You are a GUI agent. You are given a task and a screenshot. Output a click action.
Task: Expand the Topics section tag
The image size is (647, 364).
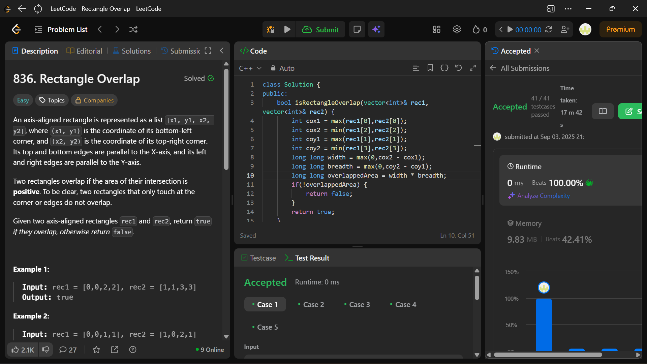(x=52, y=100)
